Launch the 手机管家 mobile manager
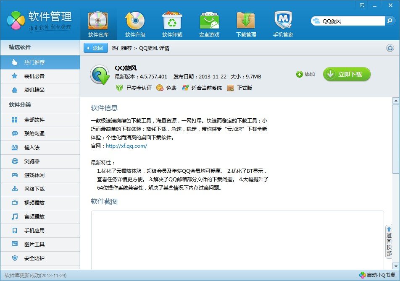Viewport: 400px width, 281px height. point(283,23)
